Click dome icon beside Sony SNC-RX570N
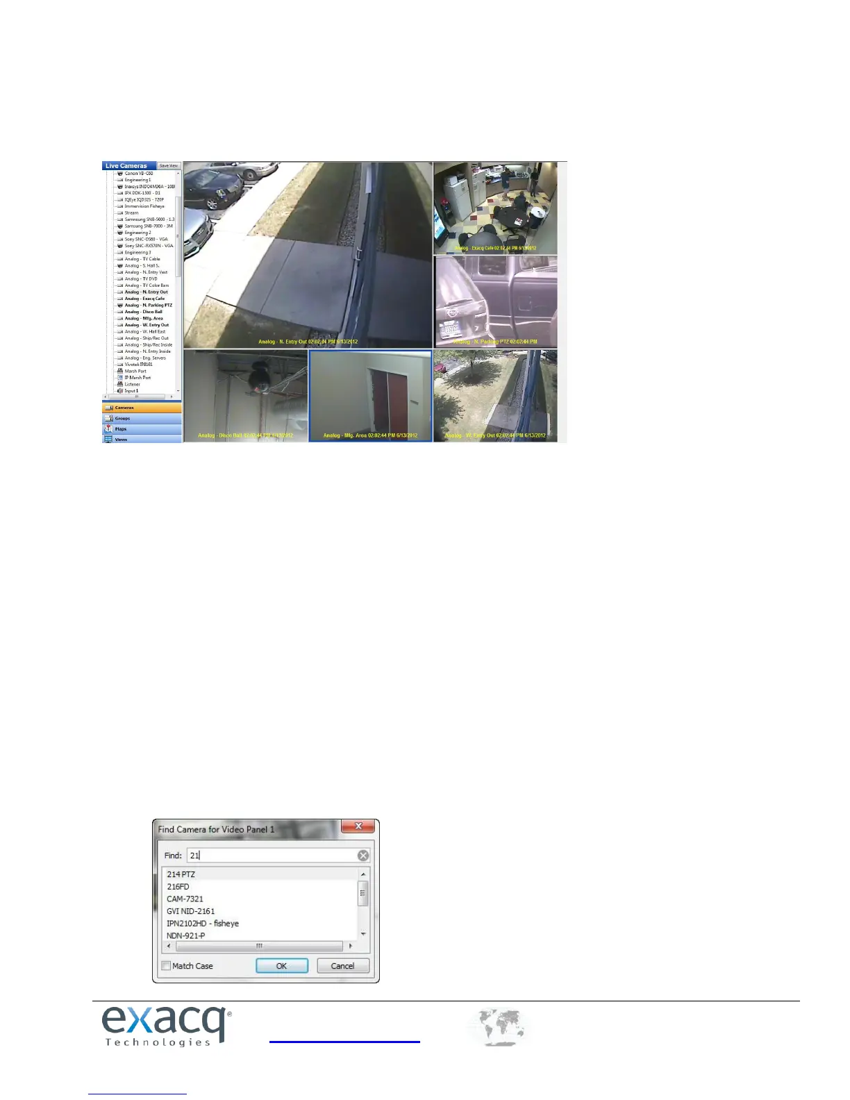 point(119,246)
